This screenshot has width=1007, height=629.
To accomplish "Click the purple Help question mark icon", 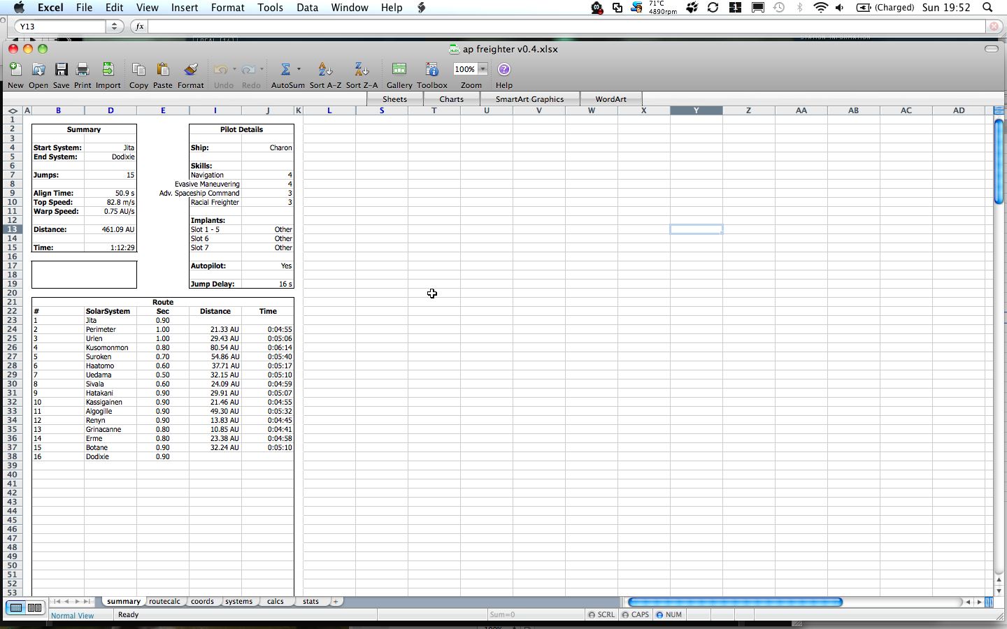I will (x=503, y=69).
